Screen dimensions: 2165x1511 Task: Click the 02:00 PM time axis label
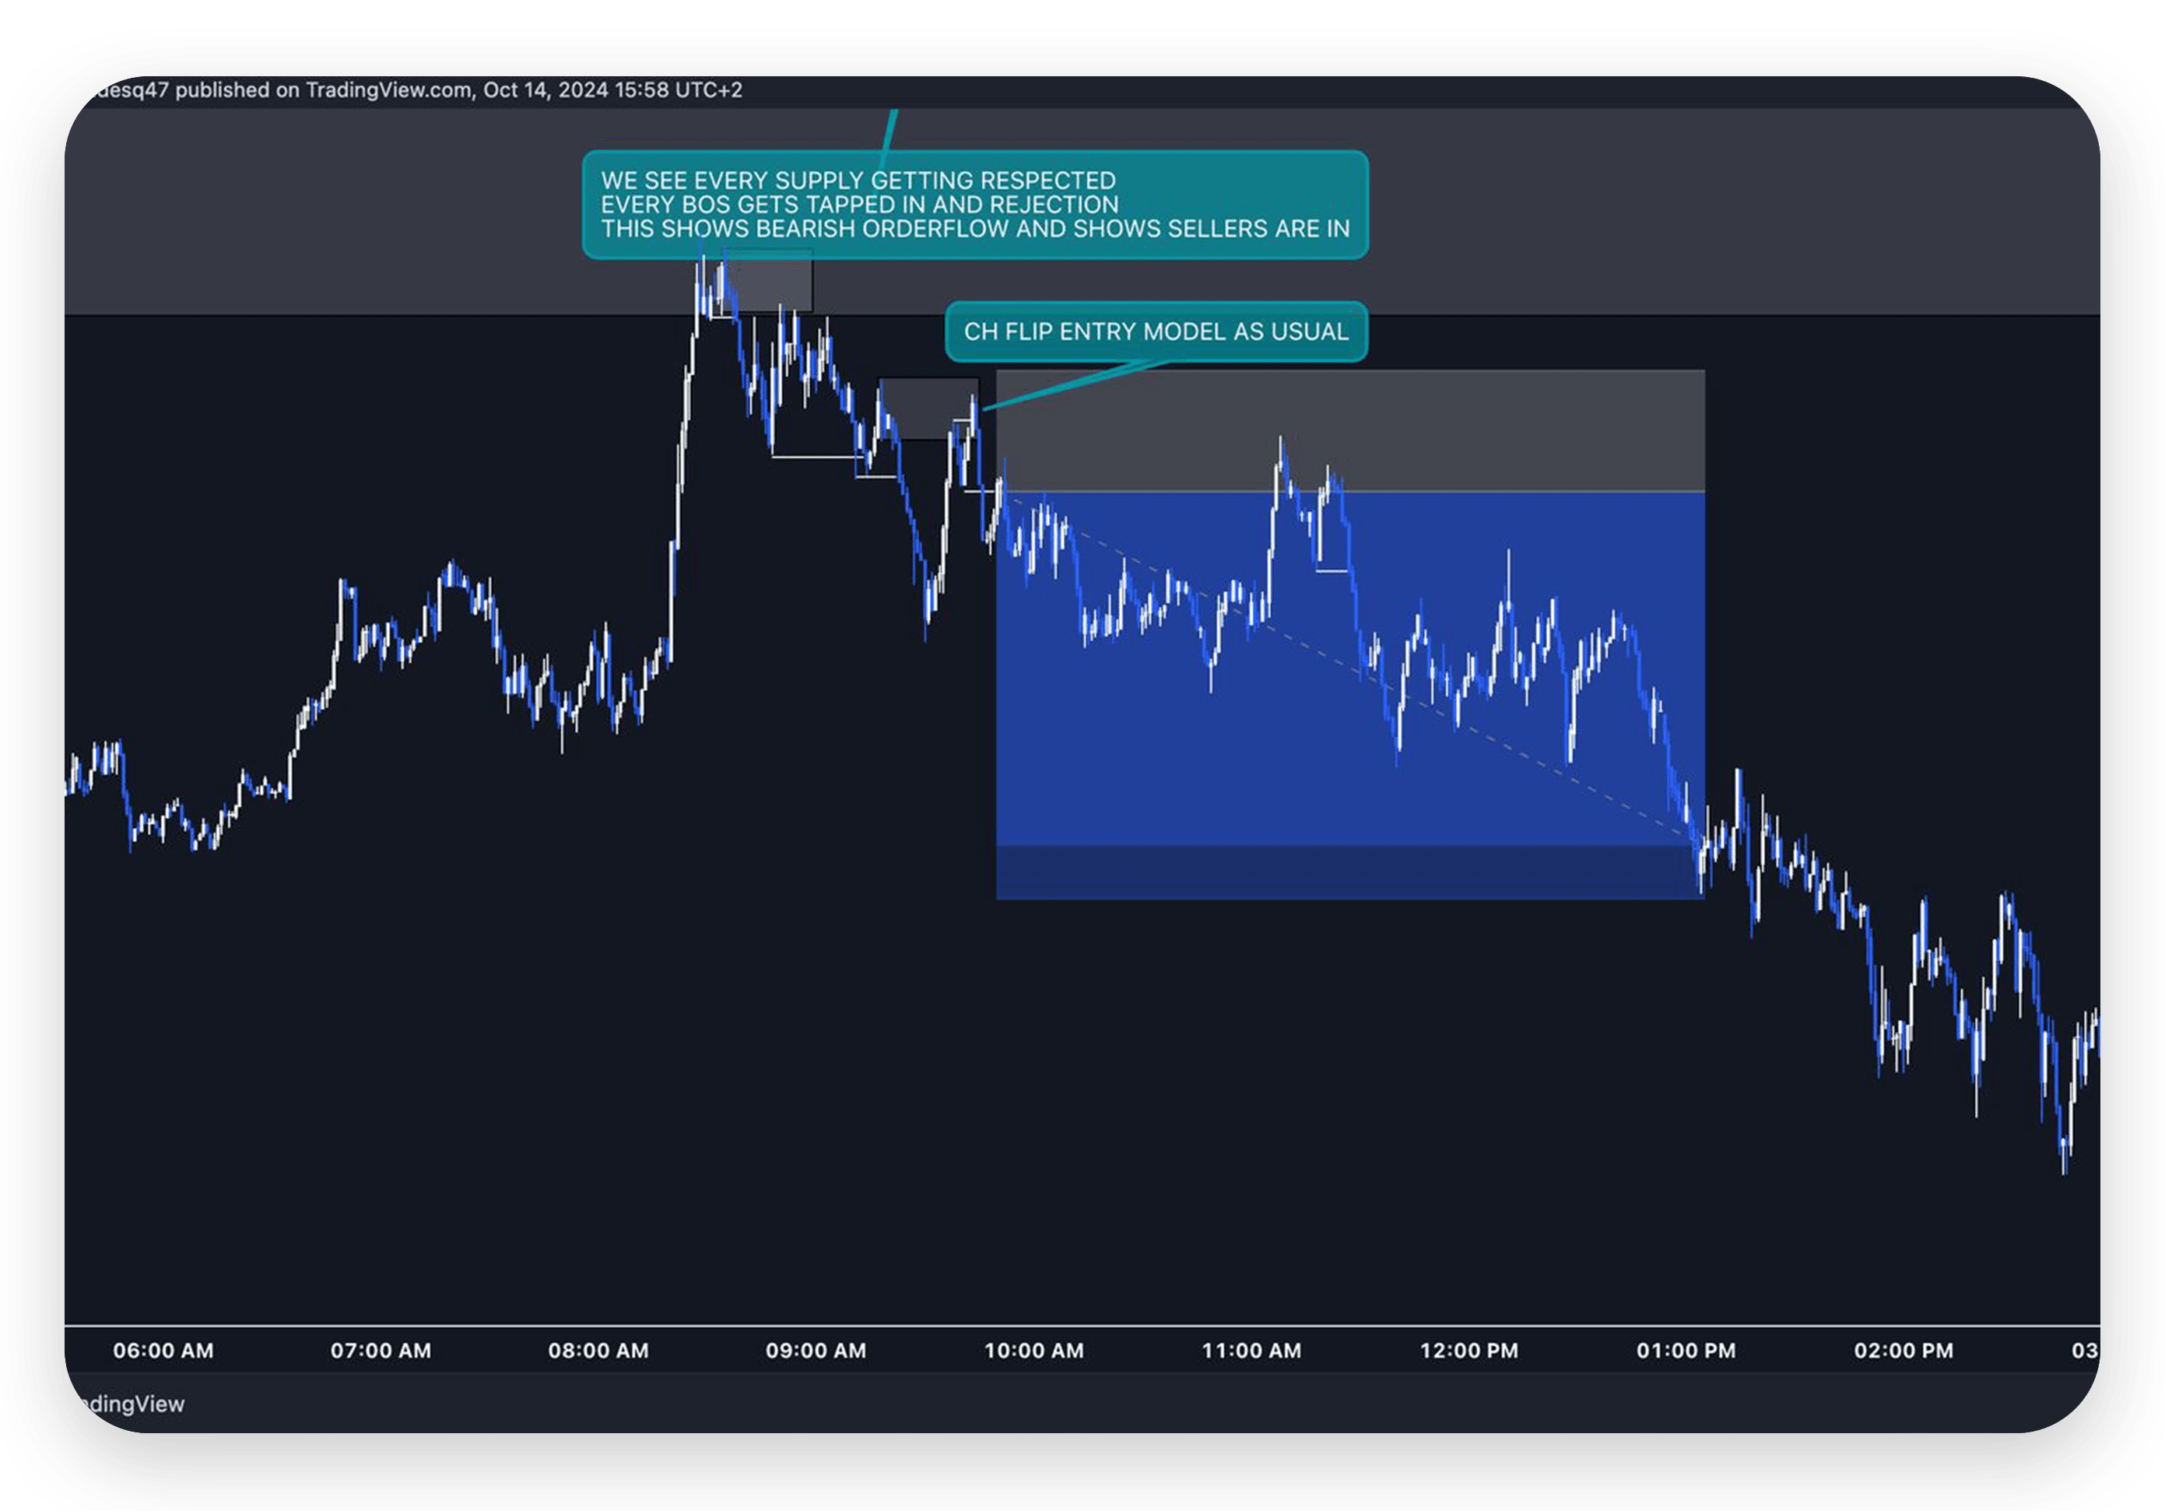click(1904, 1350)
